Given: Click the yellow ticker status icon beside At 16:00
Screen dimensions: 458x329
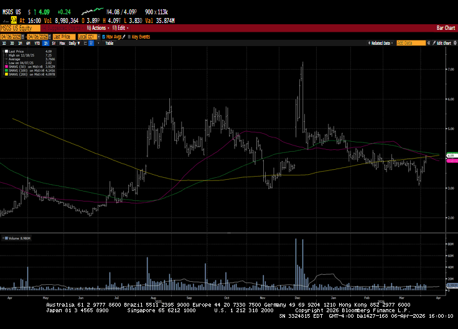Looking at the screenshot, I should pyautogui.click(x=14, y=20).
